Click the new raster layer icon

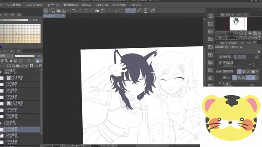point(9,66)
